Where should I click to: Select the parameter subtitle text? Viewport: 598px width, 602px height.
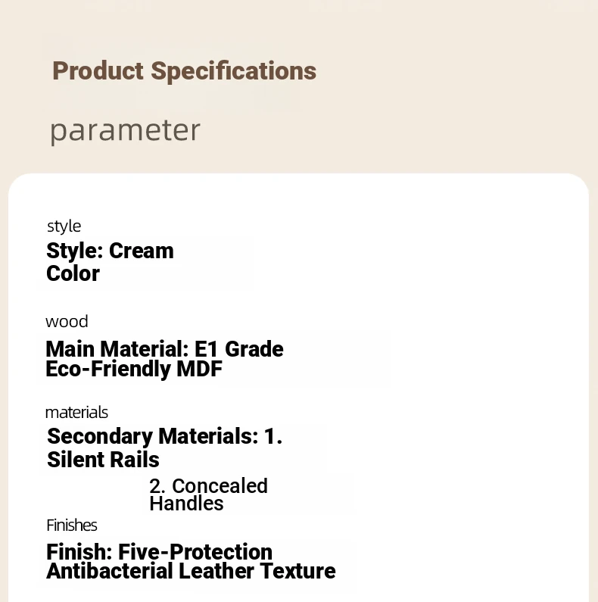coord(125,131)
